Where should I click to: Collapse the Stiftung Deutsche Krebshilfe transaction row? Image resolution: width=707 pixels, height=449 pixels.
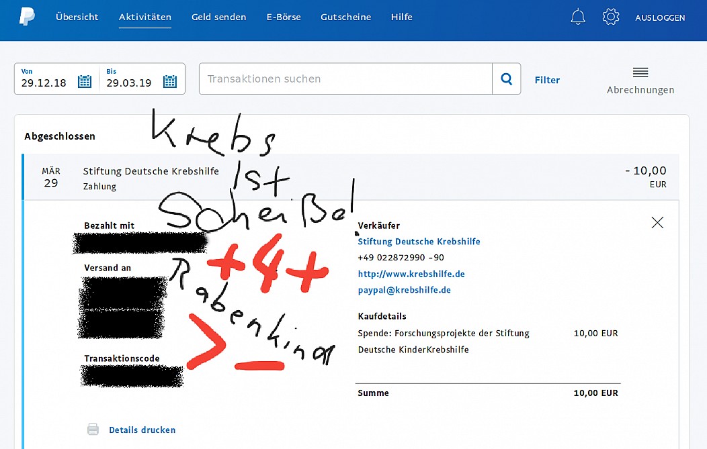pyautogui.click(x=351, y=177)
